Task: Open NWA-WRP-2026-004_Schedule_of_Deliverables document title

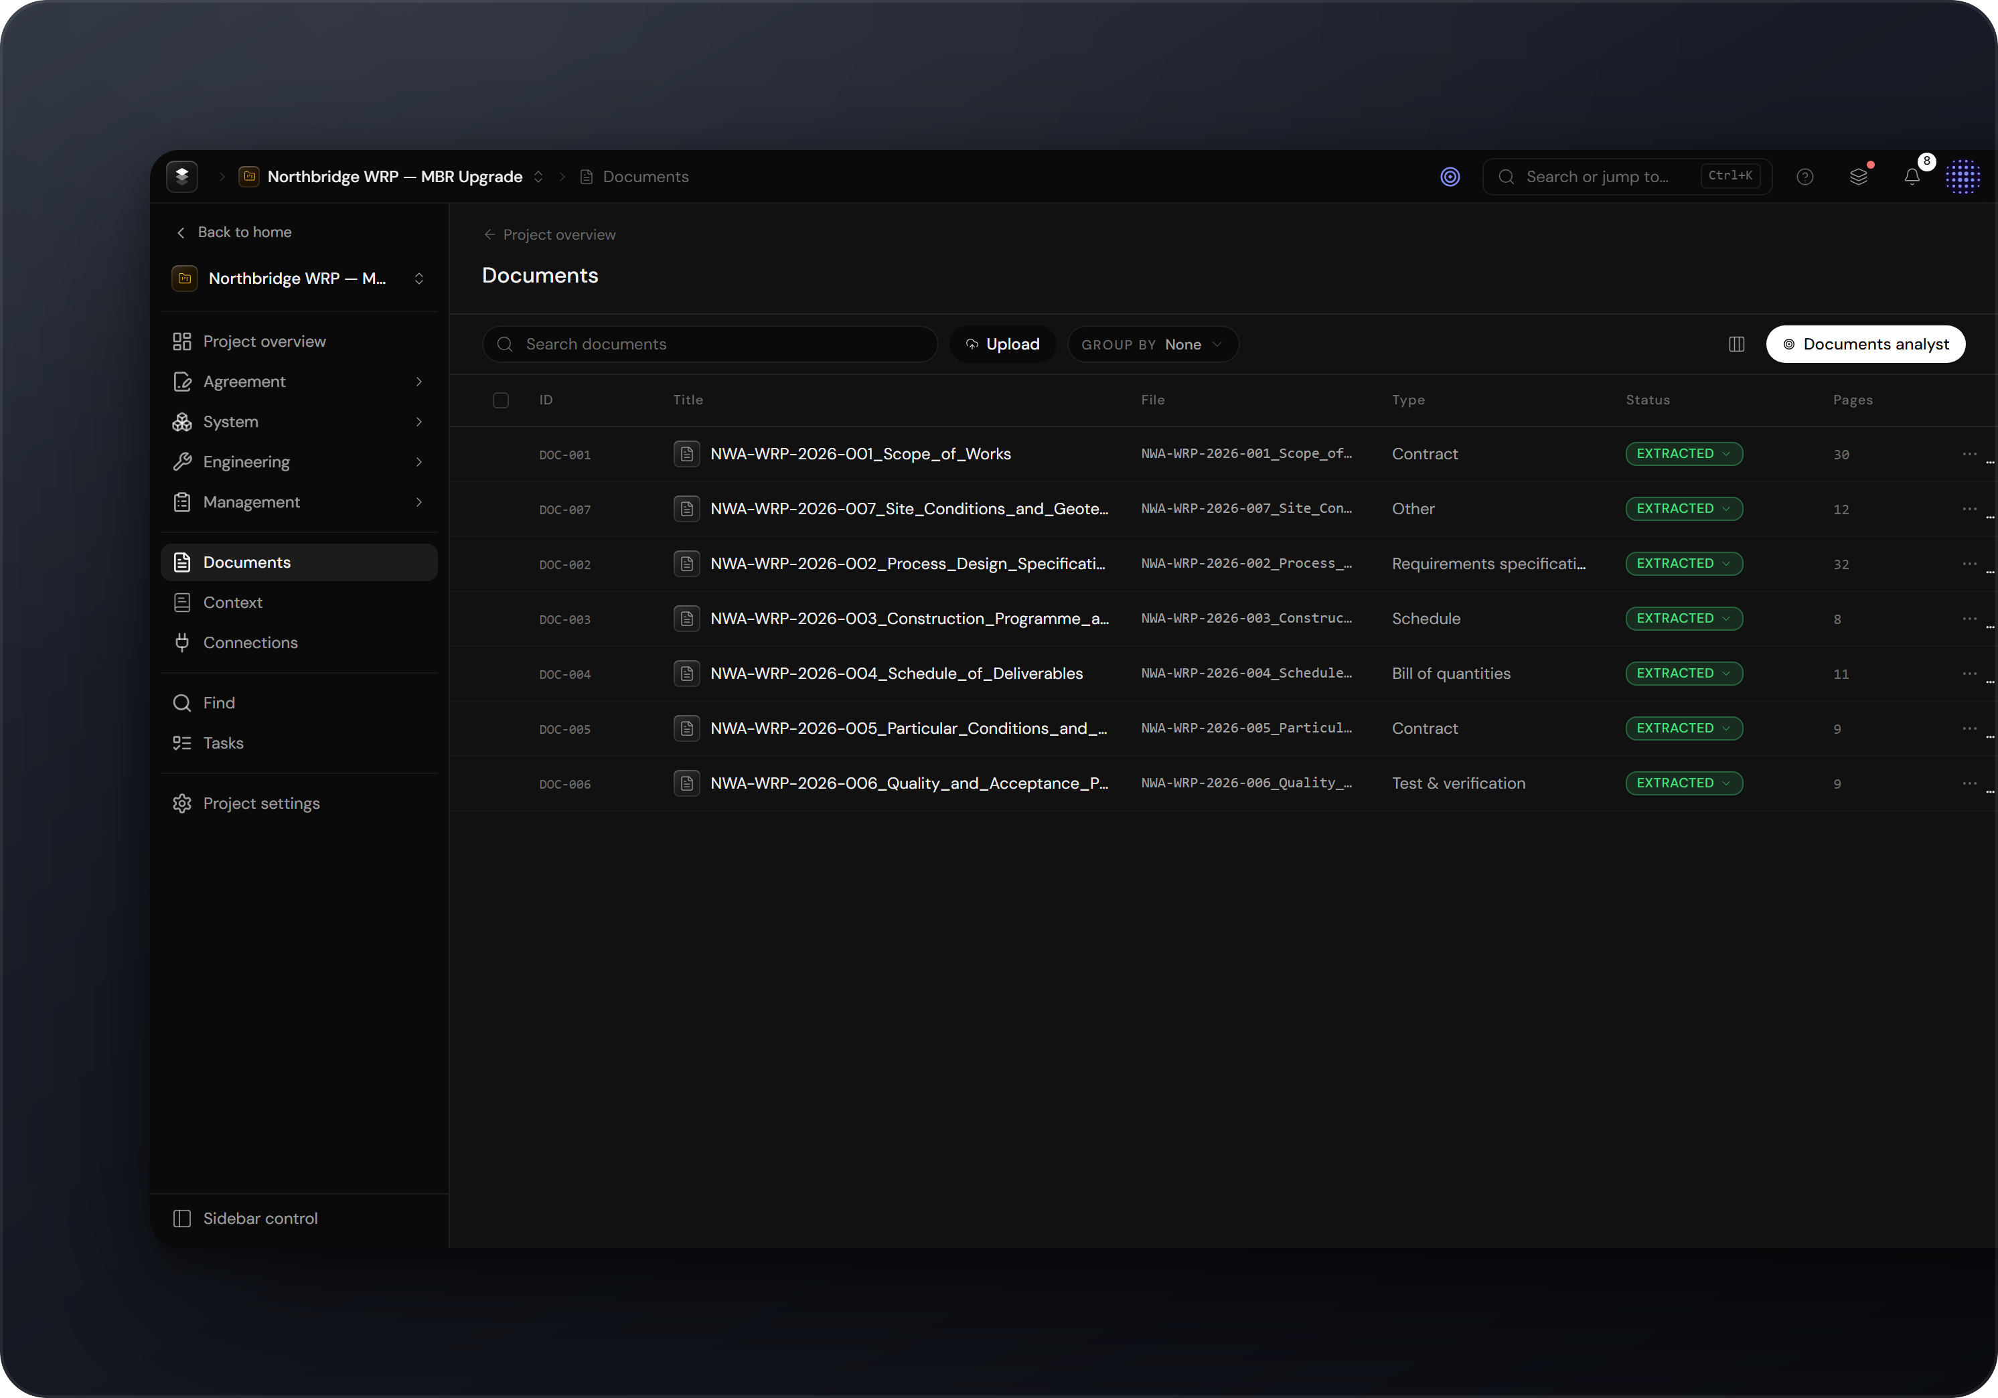Action: point(897,674)
